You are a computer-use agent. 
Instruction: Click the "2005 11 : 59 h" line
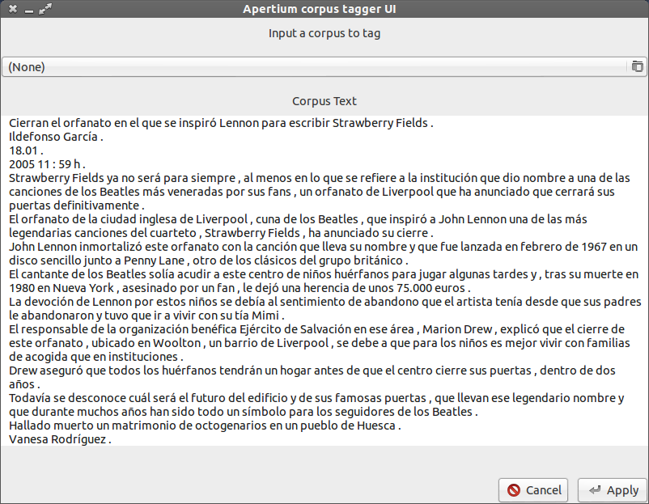pyautogui.click(x=47, y=163)
